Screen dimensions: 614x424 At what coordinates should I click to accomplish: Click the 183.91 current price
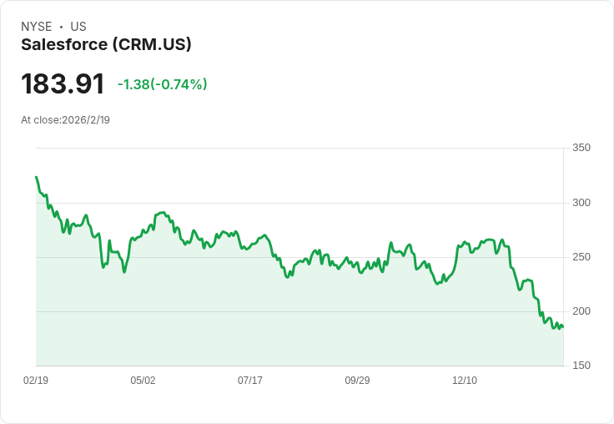point(63,83)
